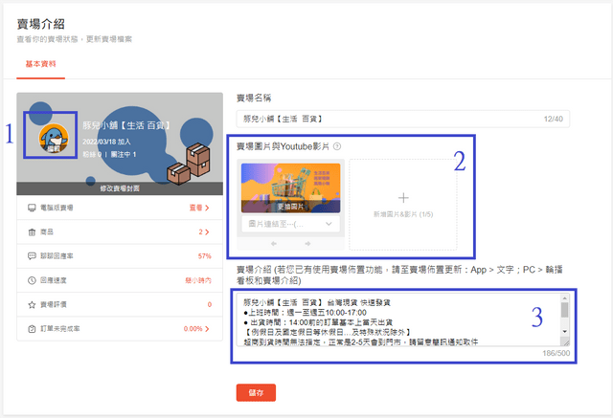
Task: Click inside the 賣場介紹 description textarea
Action: (398, 319)
